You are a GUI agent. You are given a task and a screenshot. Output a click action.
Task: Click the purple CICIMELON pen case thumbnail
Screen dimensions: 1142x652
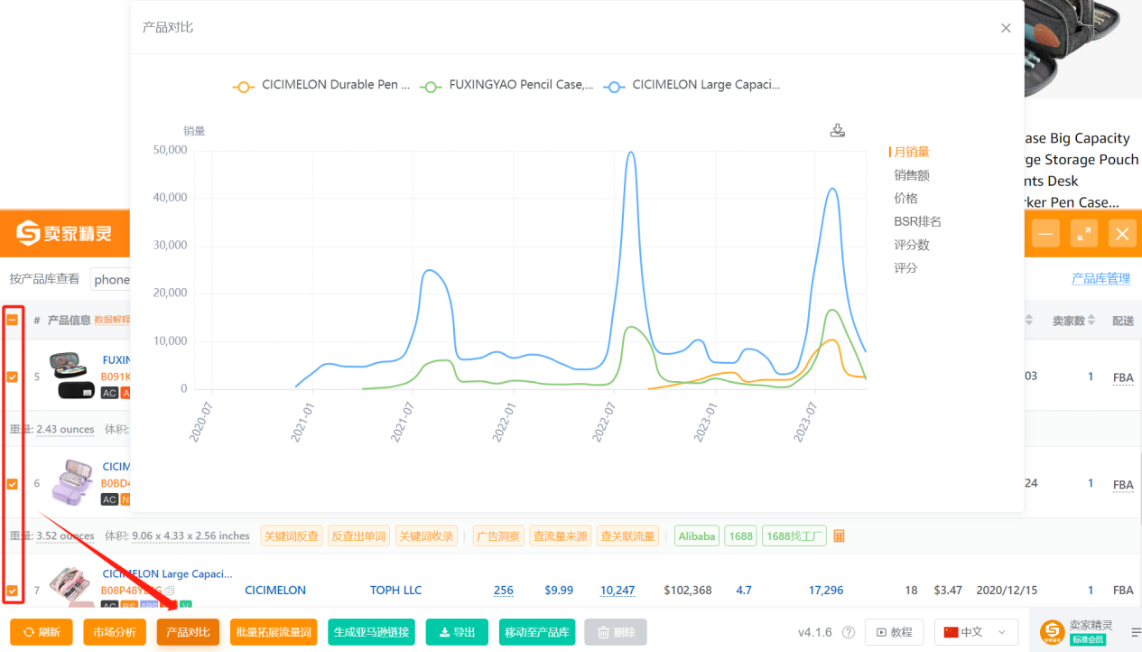click(x=72, y=483)
